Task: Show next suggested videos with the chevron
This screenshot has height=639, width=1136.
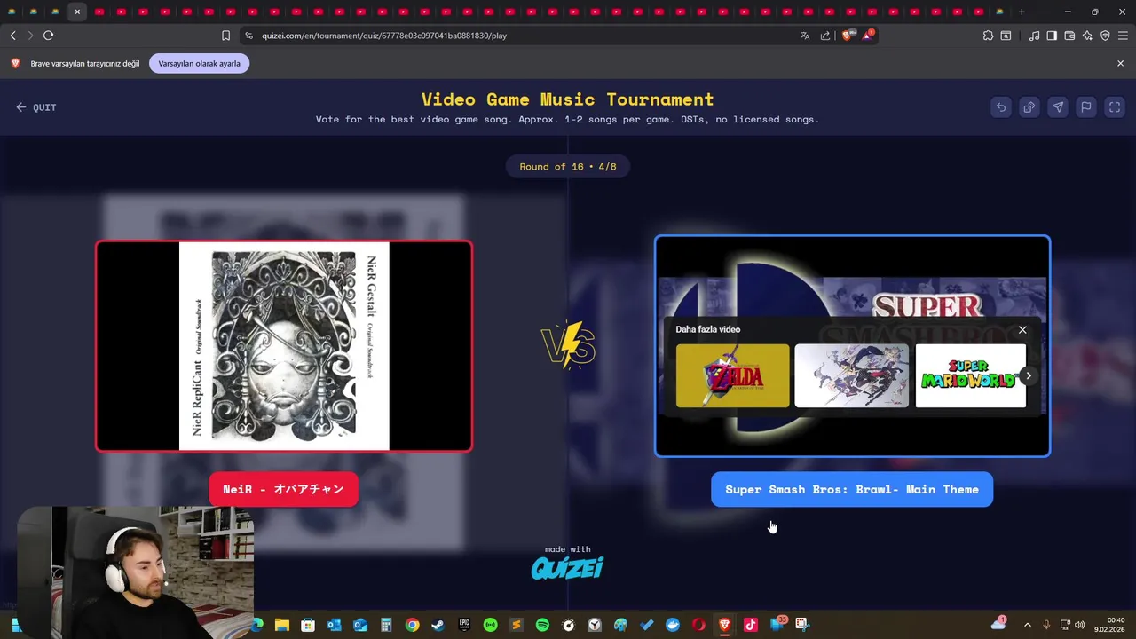Action: tap(1029, 376)
